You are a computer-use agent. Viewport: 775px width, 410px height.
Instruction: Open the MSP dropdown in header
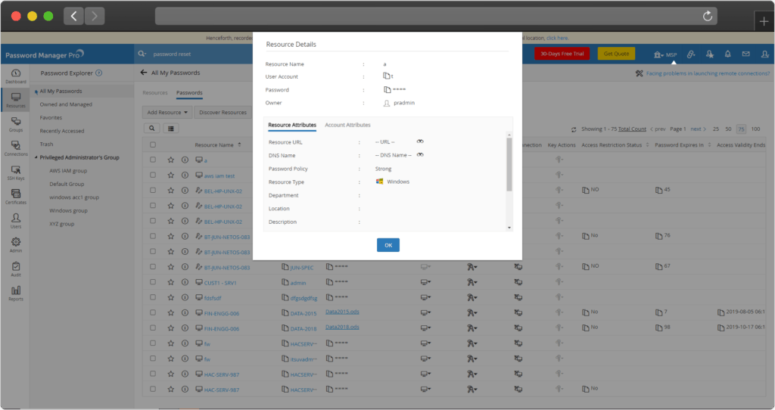point(665,54)
